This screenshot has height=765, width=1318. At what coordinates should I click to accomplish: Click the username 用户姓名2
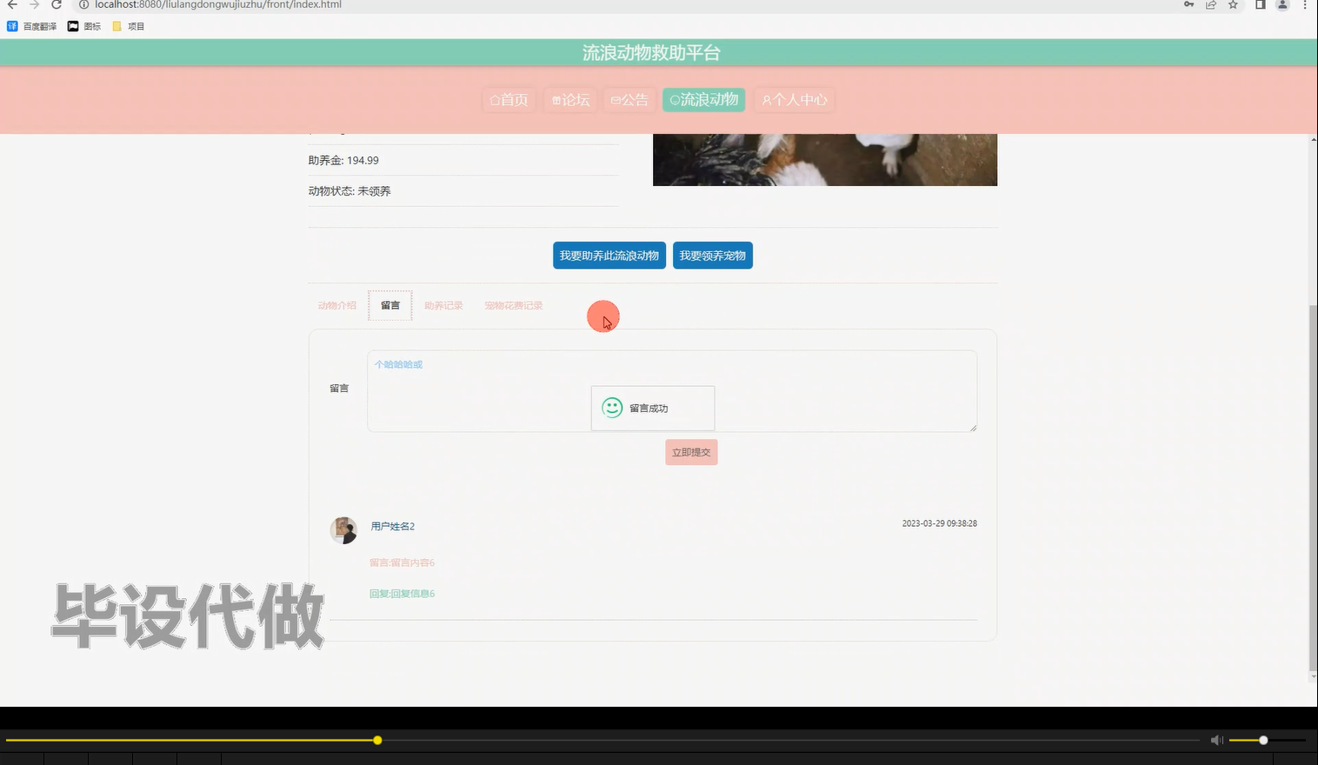[x=393, y=527]
